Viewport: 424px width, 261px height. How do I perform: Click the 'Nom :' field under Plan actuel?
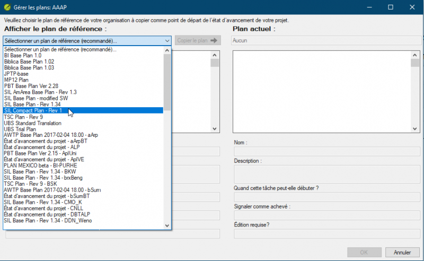coord(327,151)
